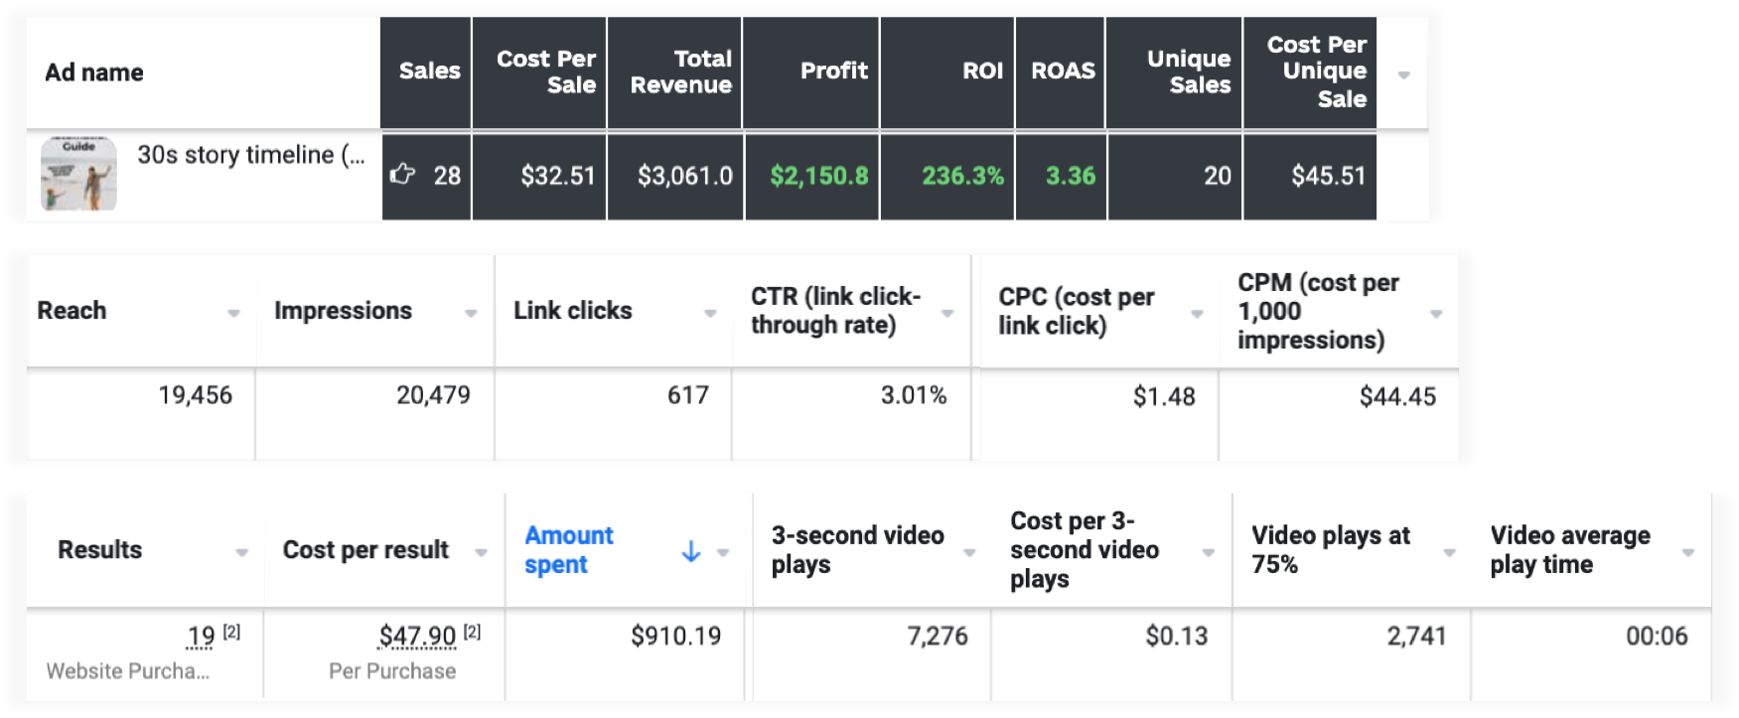Click the thumbs-up icon beside Sales 28
Screen dimensions: 1739x718
point(402,175)
